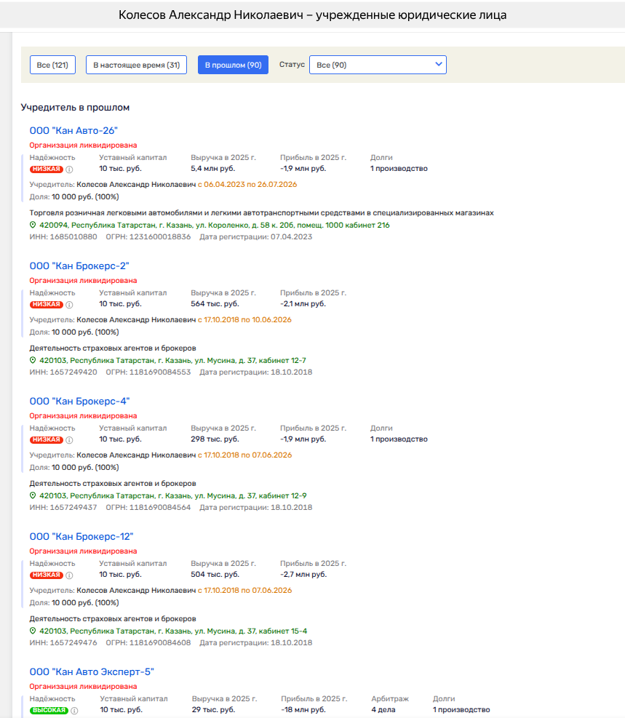Click info icon beside Кан Брокерс-2 reliability badge
625x718 pixels.
coord(69,305)
